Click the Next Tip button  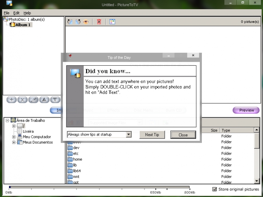(x=152, y=135)
